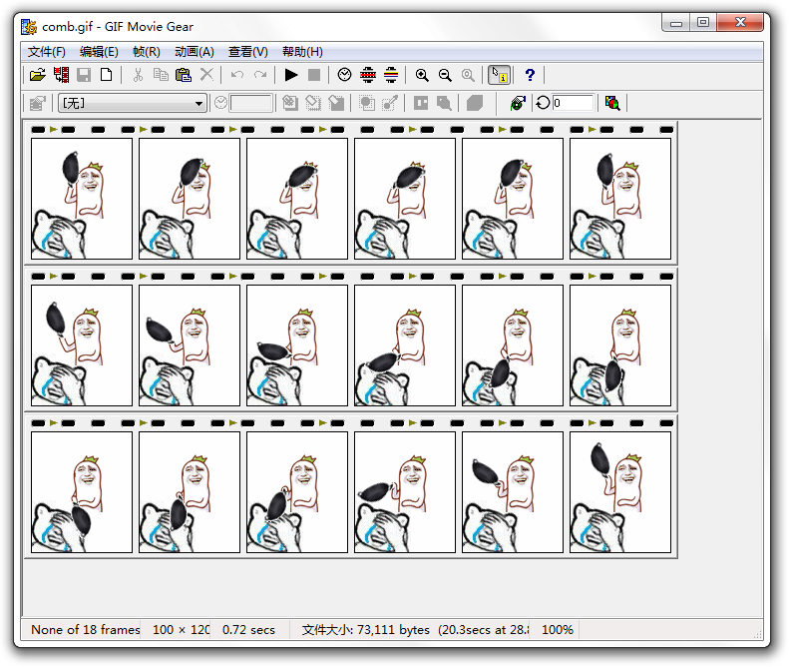Click the Zoom out magnifier icon
Screen dimensions: 789x667
point(445,75)
